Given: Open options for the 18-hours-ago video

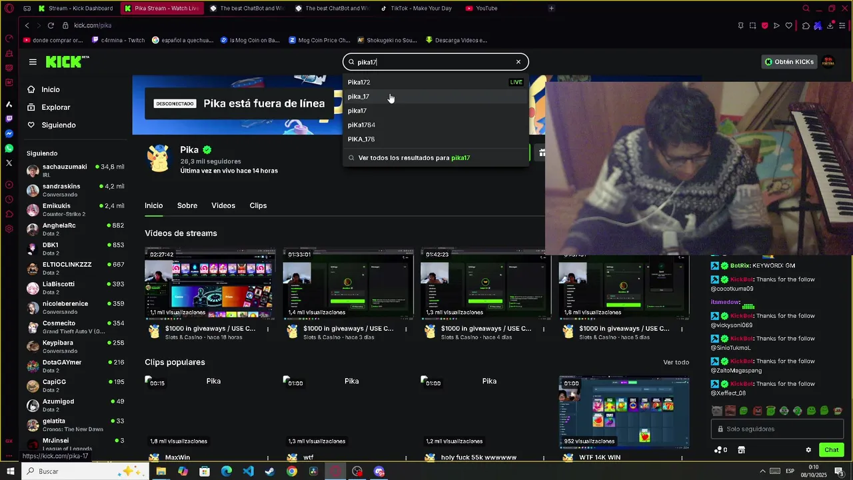Looking at the screenshot, I should [268, 329].
